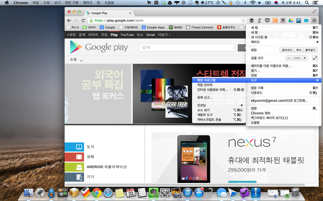Decrease zoom with the minus button
The width and height of the screenshot is (323, 201).
(x=289, y=58)
